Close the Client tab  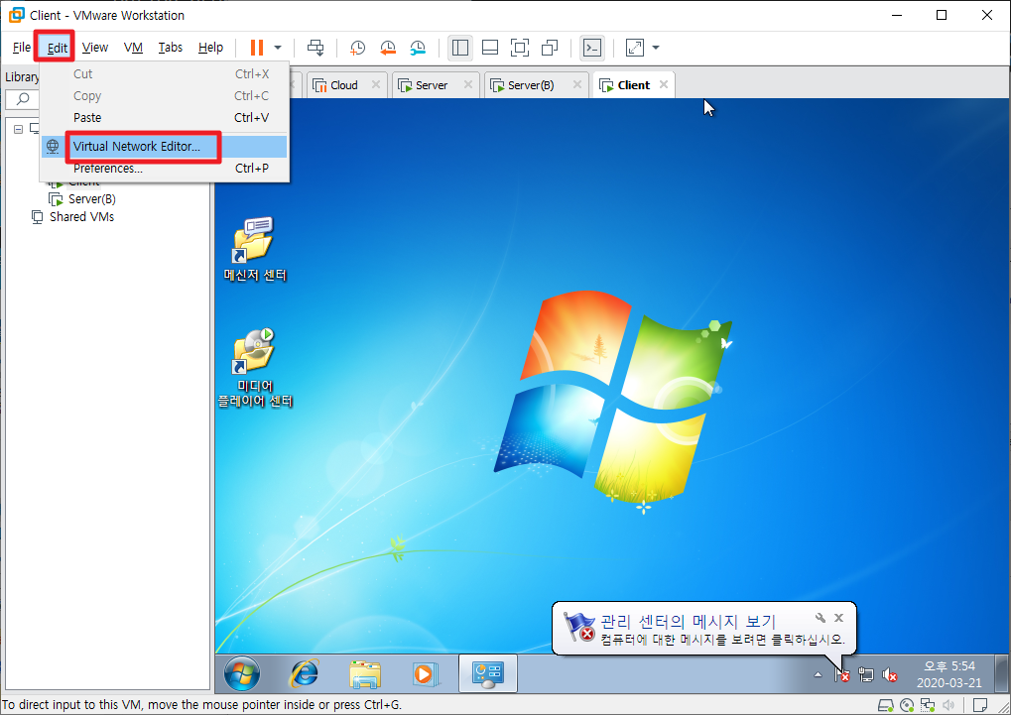click(664, 84)
